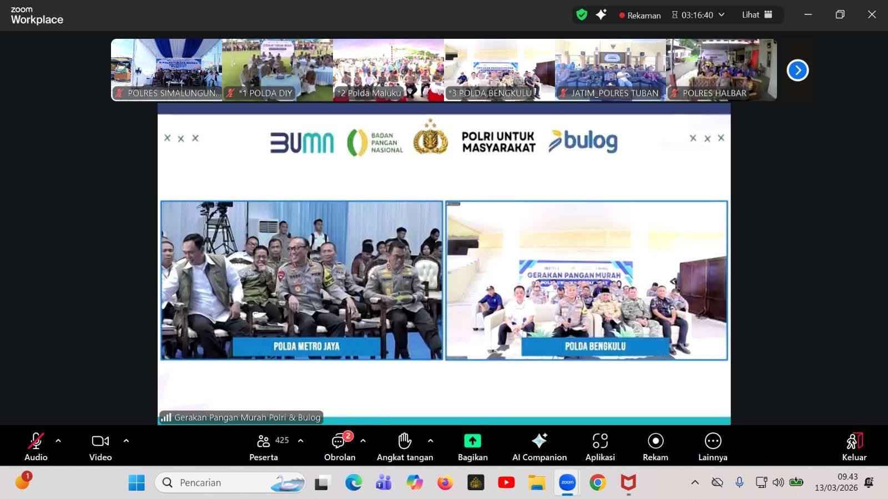888x499 pixels.
Task: Unmute the microphone with Audio button
Action: click(36, 447)
